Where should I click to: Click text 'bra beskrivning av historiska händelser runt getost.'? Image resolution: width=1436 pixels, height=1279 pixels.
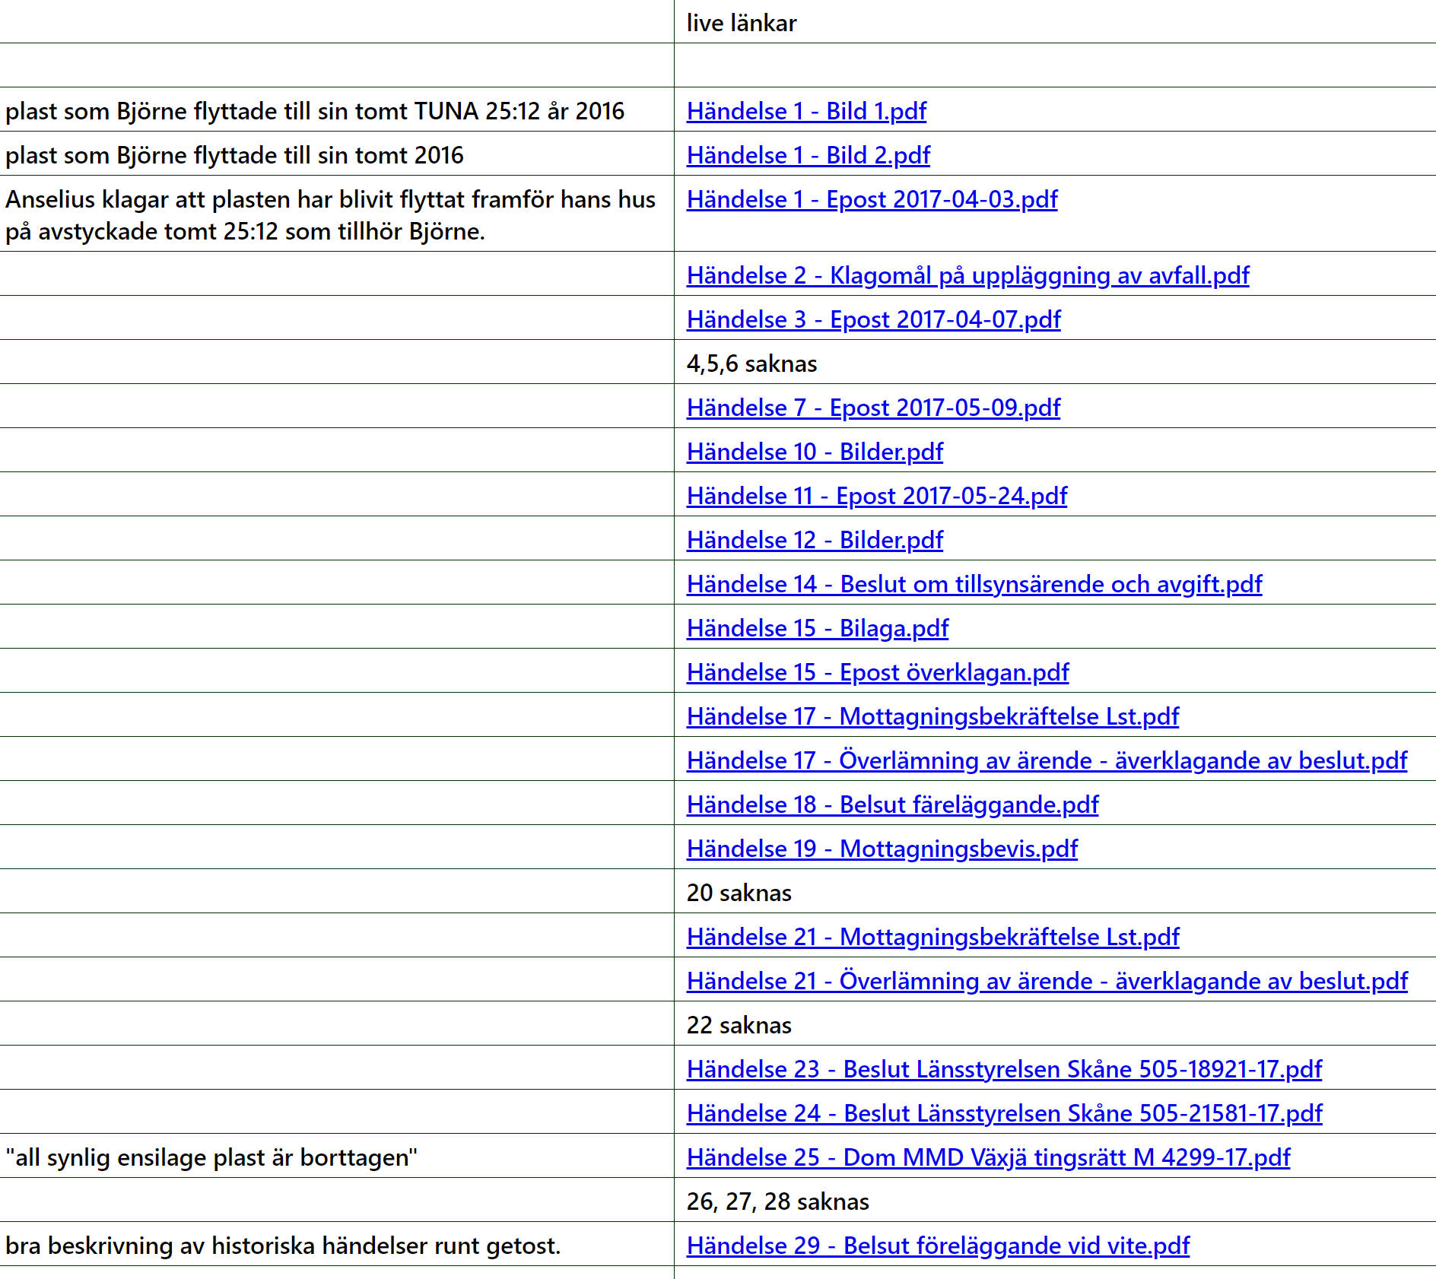283,1246
